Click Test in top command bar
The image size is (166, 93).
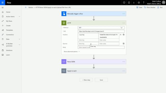(x=160, y=7)
